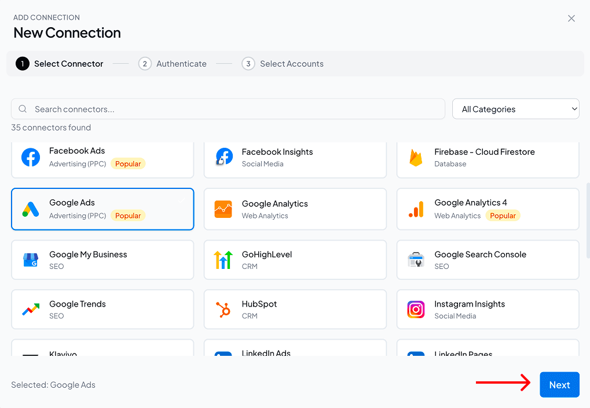Focus the Search connectors field
The image size is (590, 408).
228,109
